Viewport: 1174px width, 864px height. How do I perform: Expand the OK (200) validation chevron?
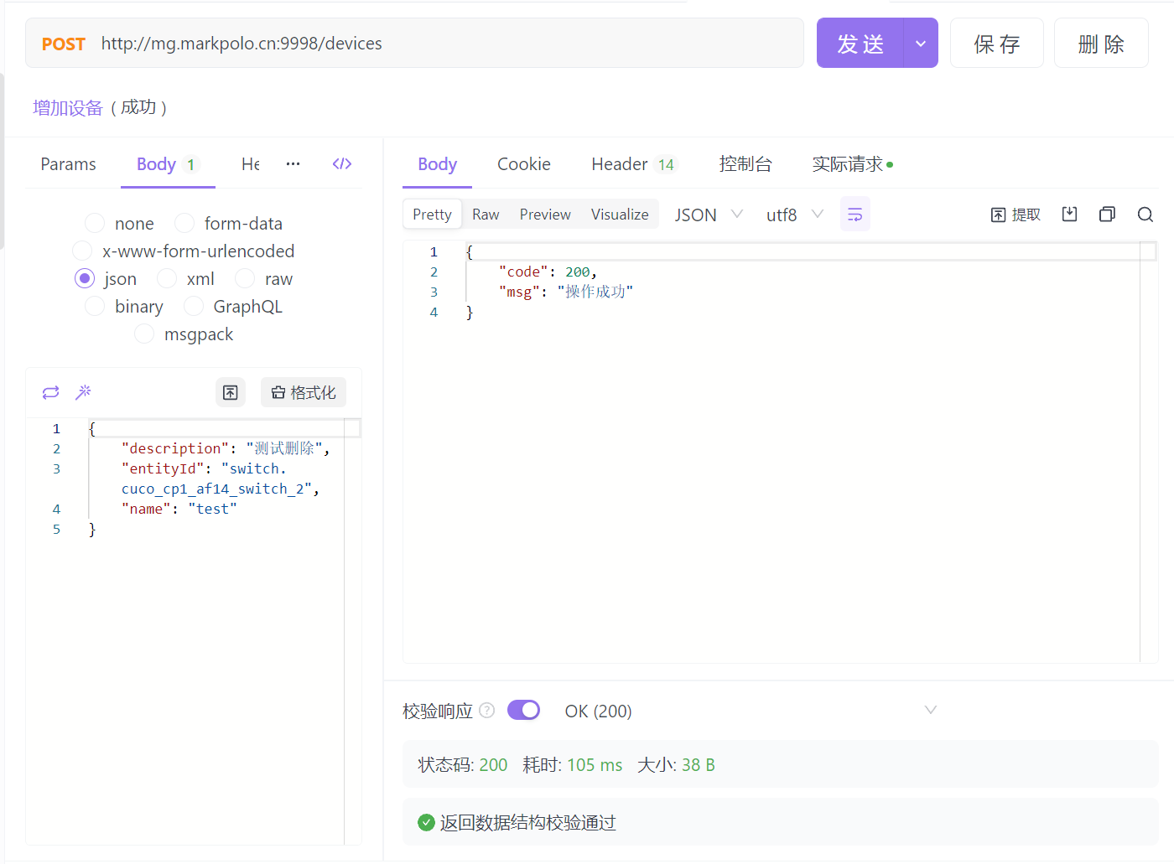coord(930,711)
